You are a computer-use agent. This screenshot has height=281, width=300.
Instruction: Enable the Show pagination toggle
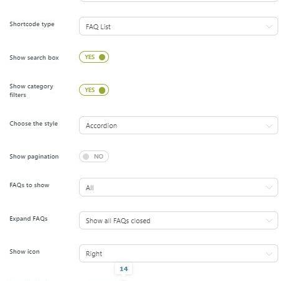point(94,156)
